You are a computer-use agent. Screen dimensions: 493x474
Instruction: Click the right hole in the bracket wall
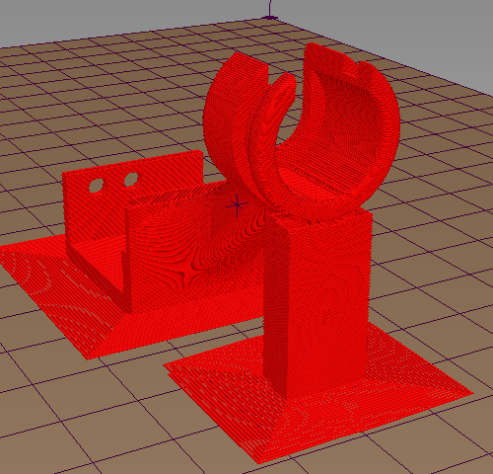[131, 179]
